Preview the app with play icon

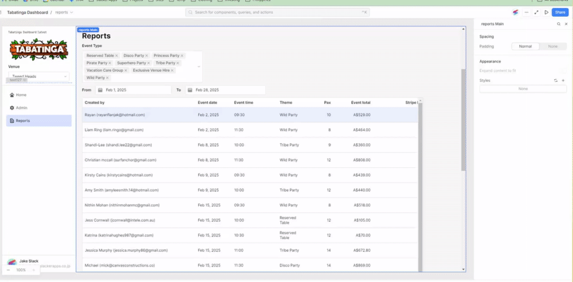[546, 13]
